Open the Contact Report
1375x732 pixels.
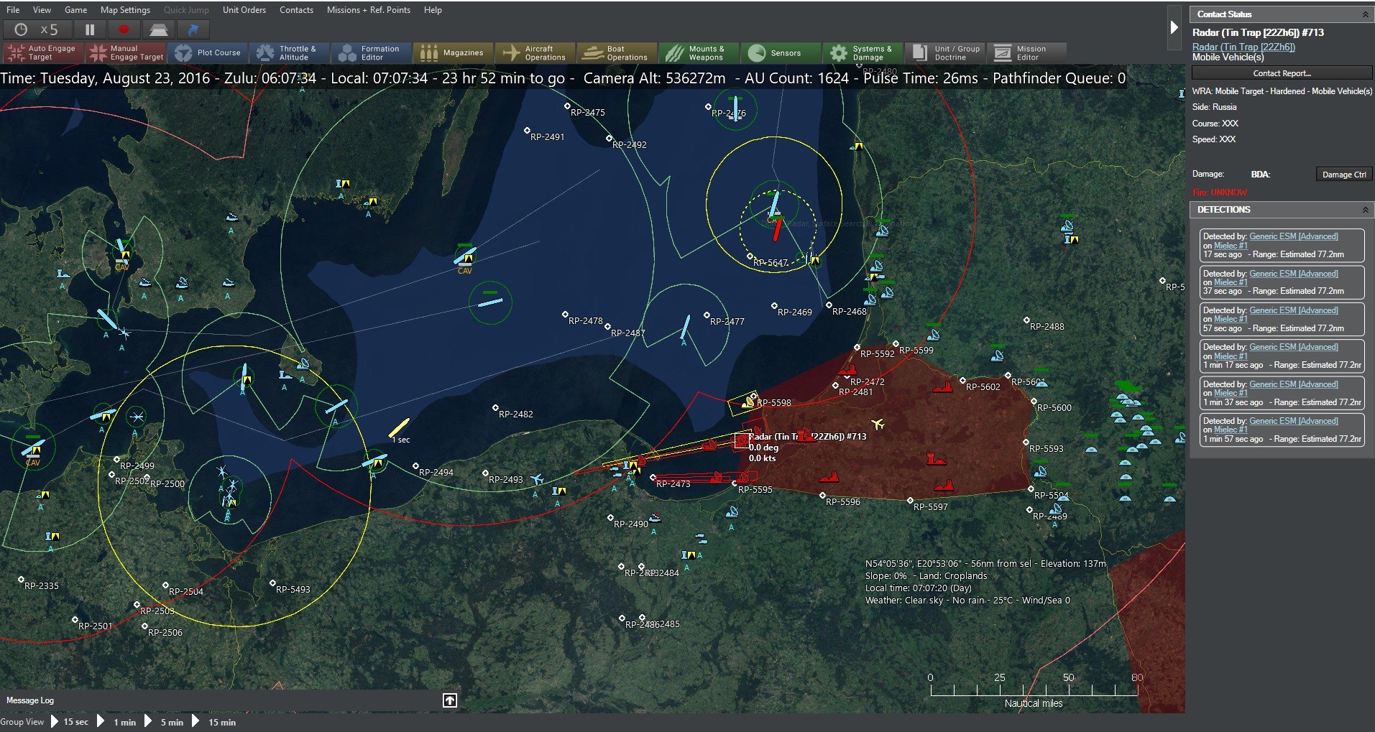1282,73
